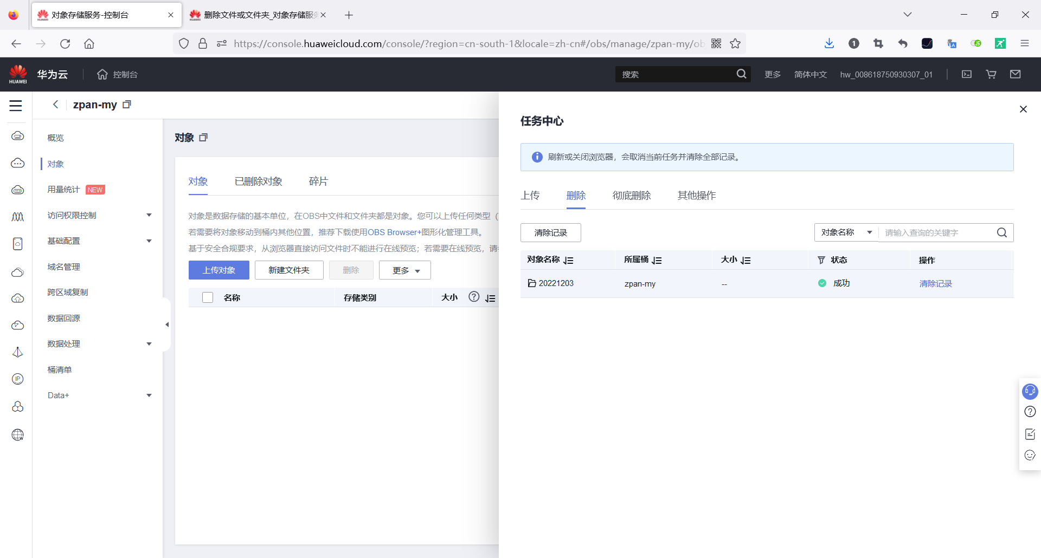Open the 状态 column filter
Image resolution: width=1041 pixels, height=558 pixels.
821,260
